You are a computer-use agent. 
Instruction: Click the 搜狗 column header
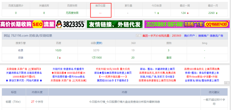(169, 43)
